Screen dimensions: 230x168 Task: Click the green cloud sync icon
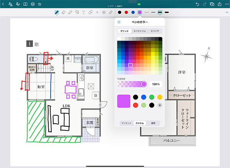pyautogui.click(x=139, y=4)
